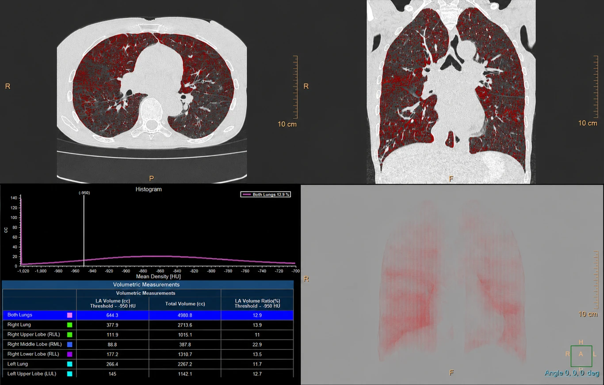604x385 pixels.
Task: Select the Left Lung row label
Action: pos(18,364)
